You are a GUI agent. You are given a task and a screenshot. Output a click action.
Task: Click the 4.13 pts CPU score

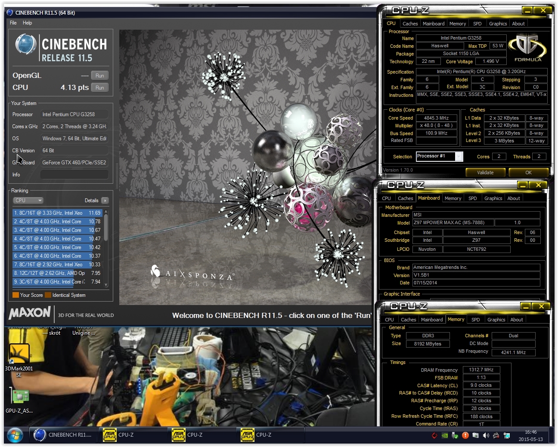(x=74, y=87)
